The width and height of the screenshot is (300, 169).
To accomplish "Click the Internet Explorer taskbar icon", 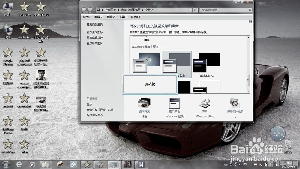I will 20,164.
